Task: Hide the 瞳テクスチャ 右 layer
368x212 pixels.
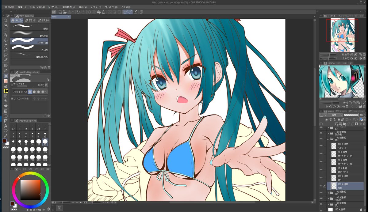Action: pos(321,154)
